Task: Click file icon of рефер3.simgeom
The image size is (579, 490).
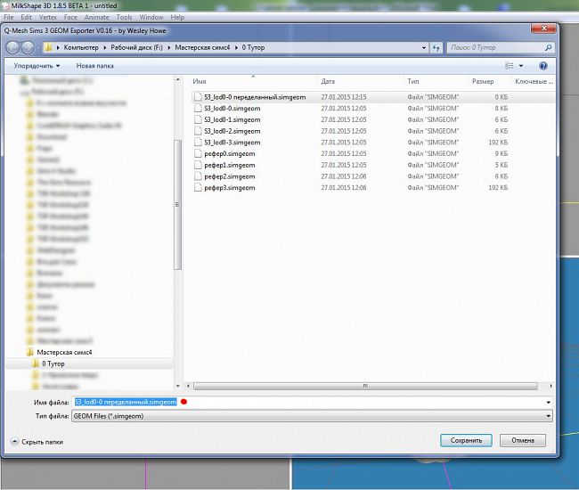Action: pos(198,188)
